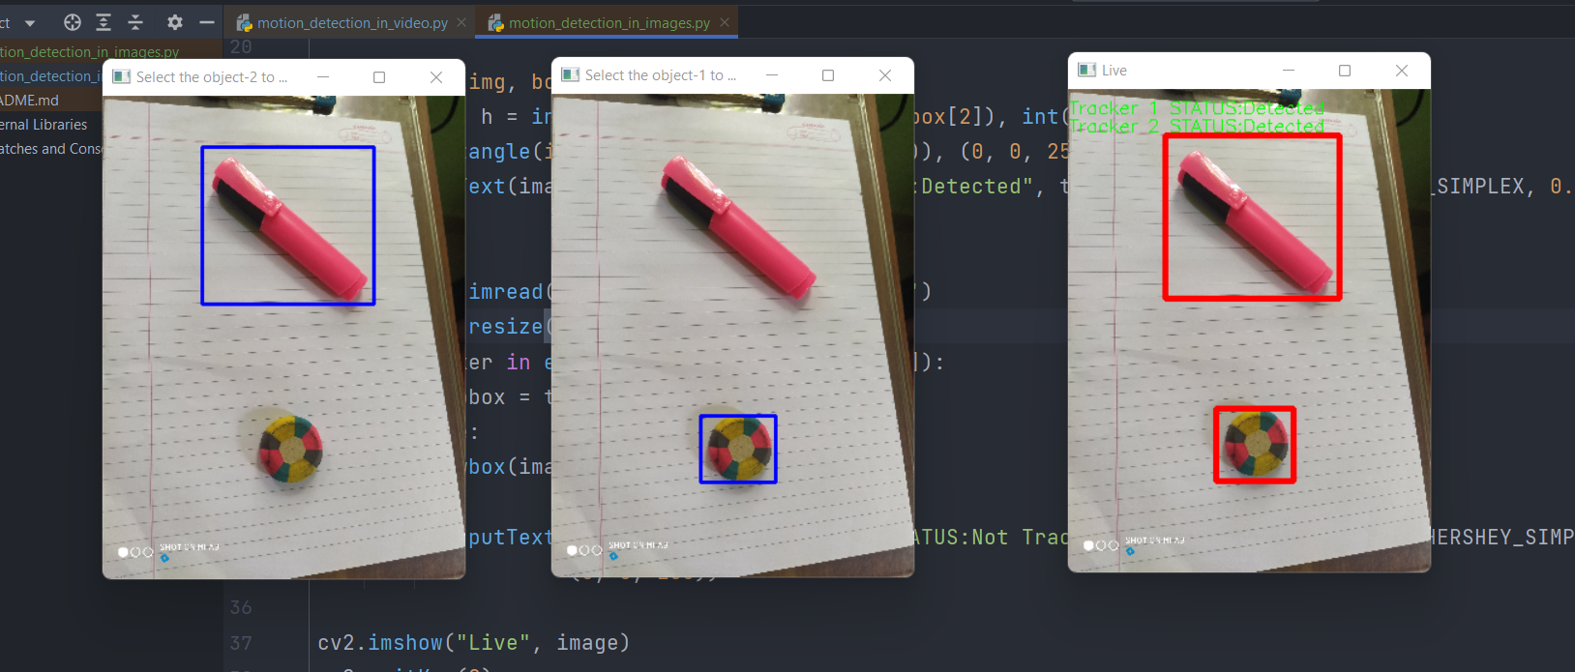This screenshot has height=672, width=1575.
Task: Close the motion_detection_in_images.py tab
Action: tap(725, 22)
